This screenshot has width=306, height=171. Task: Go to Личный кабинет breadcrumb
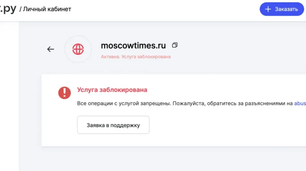[47, 9]
